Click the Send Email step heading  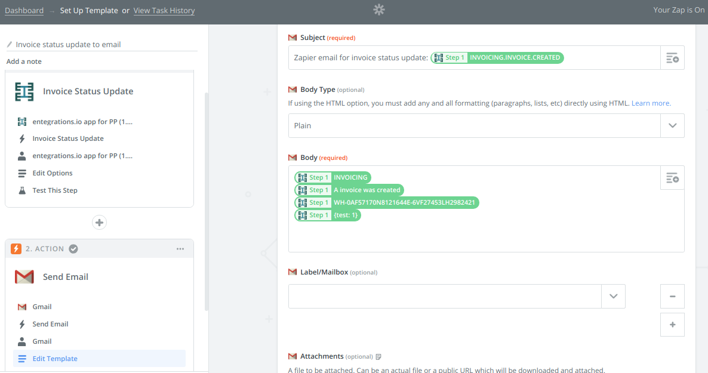tap(66, 277)
